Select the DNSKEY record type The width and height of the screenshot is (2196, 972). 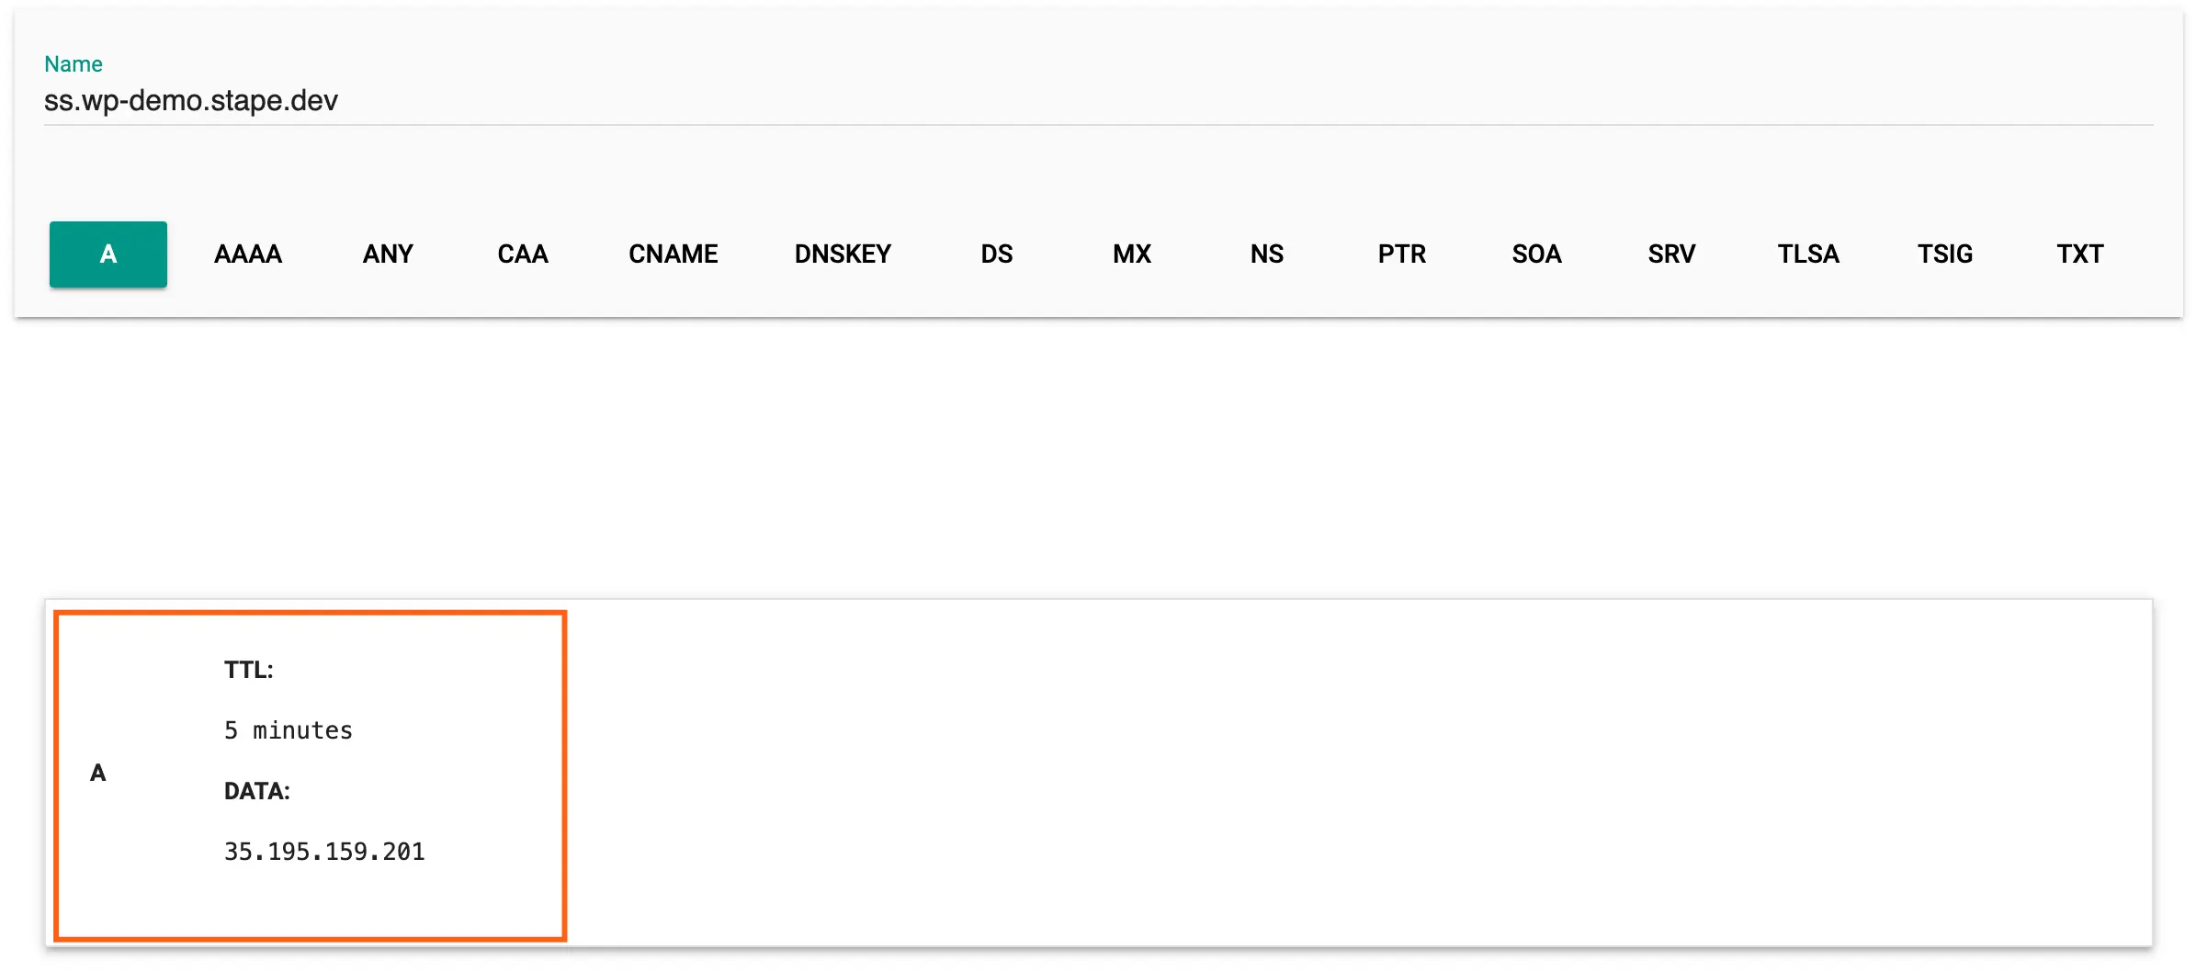coord(843,254)
